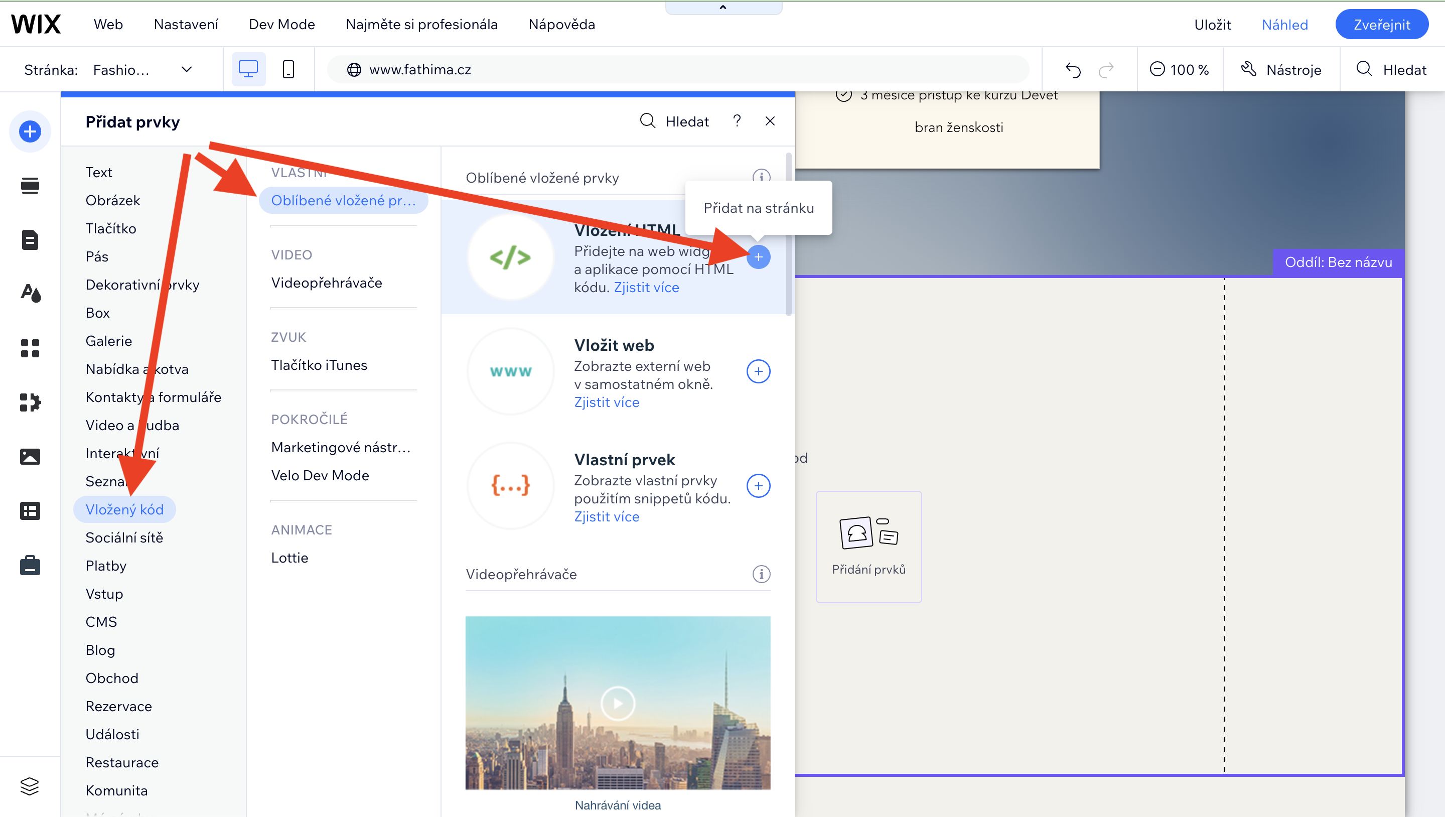
Task: Open the Layers icon in the sidebar
Action: point(30,785)
